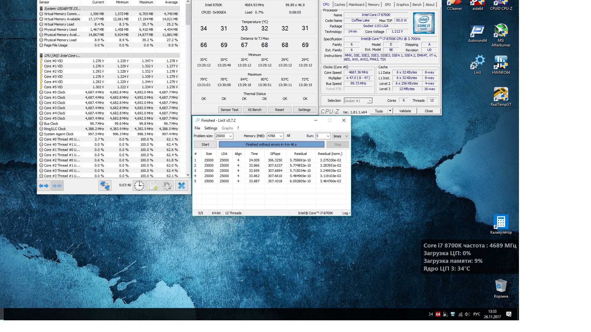Click the log file with plus icon
Viewport: 591px width, 332px height.
[153, 186]
